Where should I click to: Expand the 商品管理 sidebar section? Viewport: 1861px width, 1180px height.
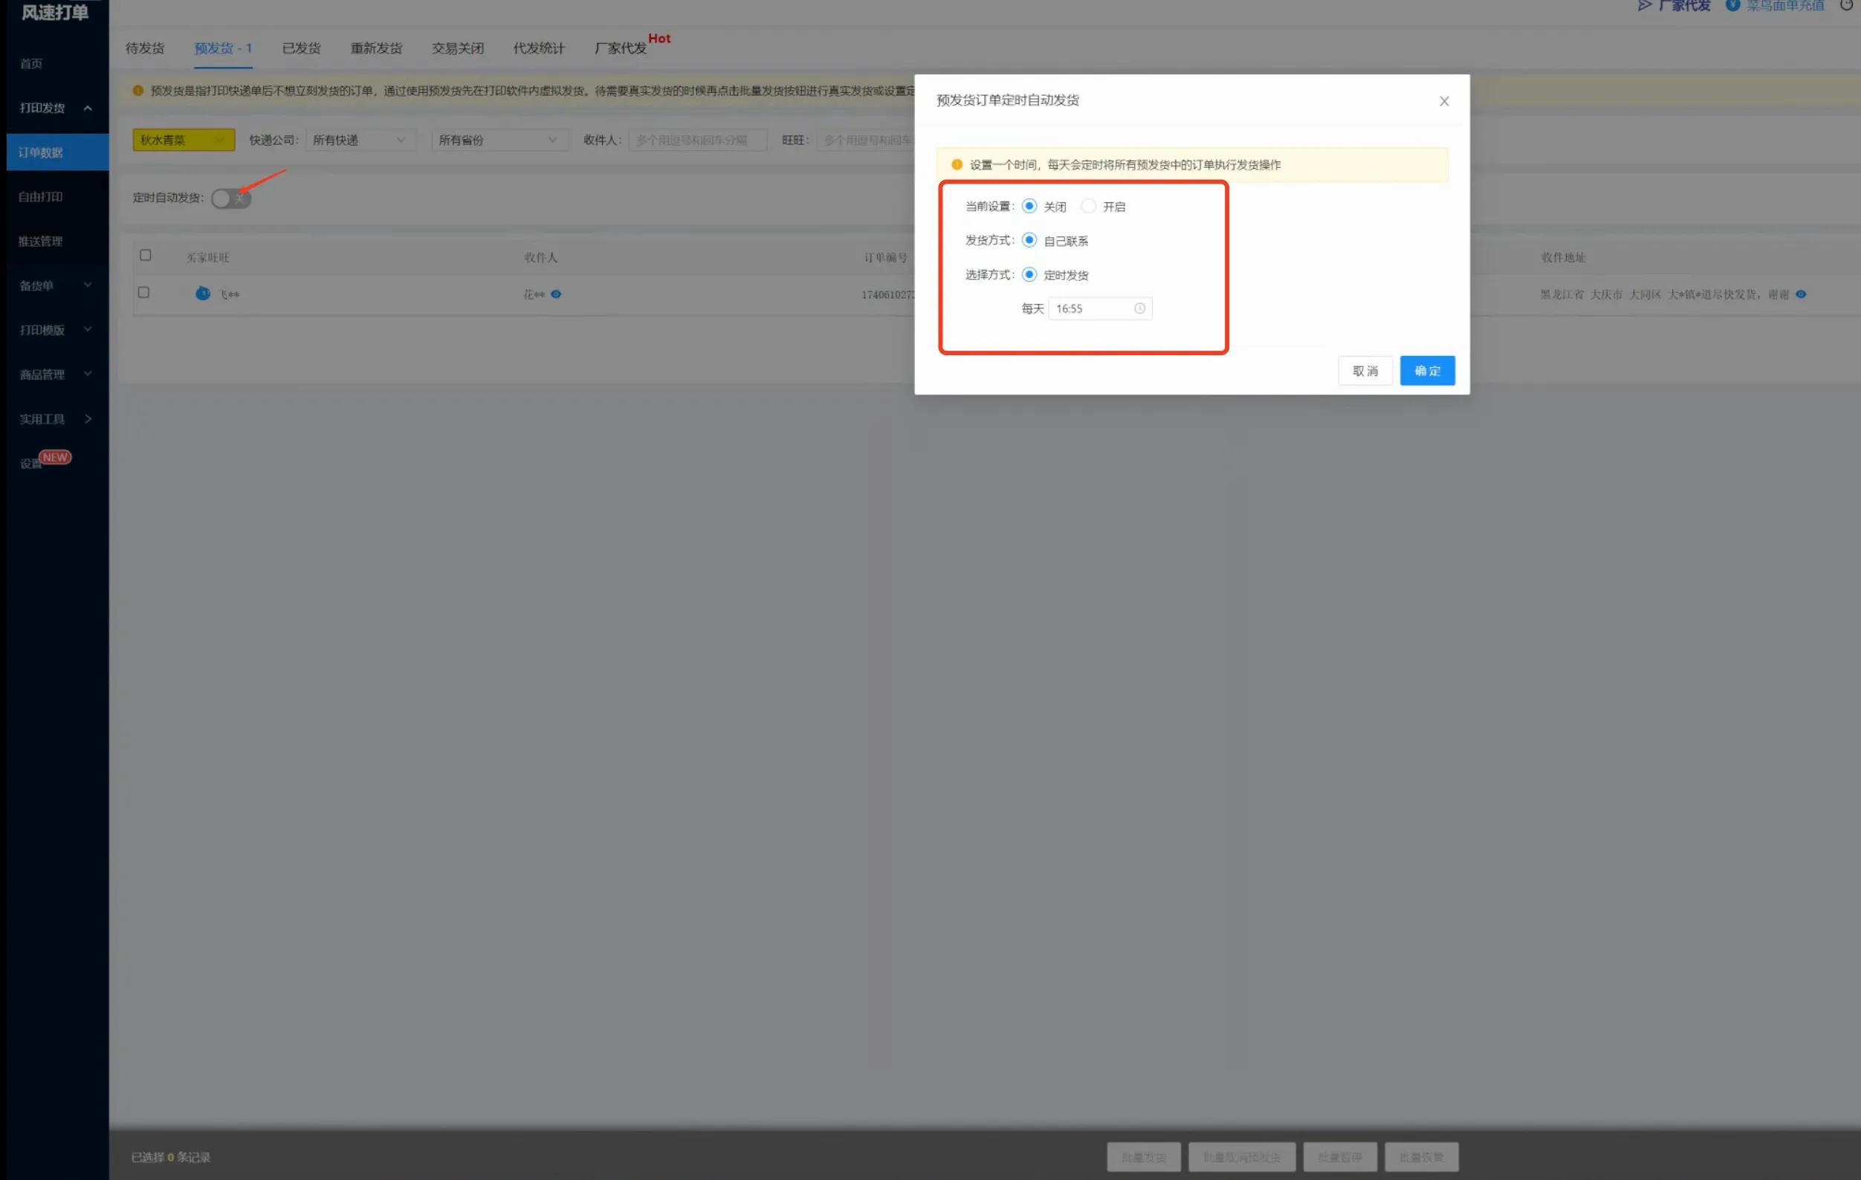[x=57, y=375]
